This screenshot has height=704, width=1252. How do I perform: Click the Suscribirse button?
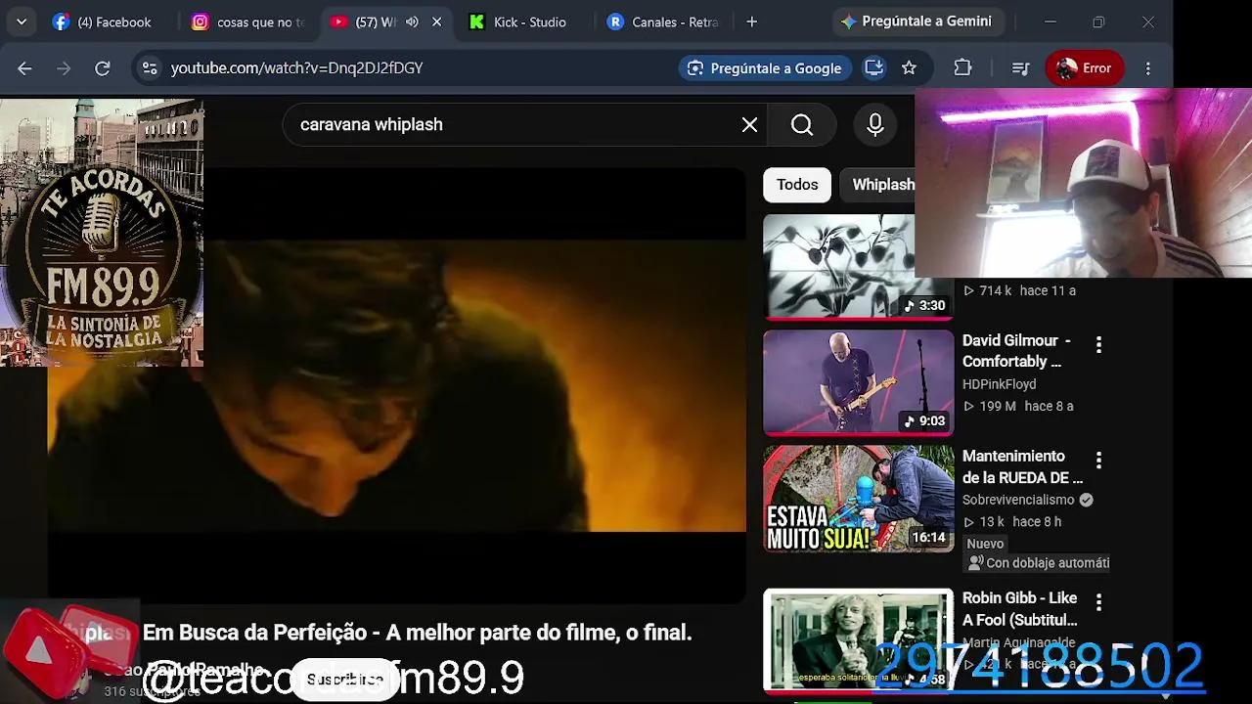click(x=344, y=679)
